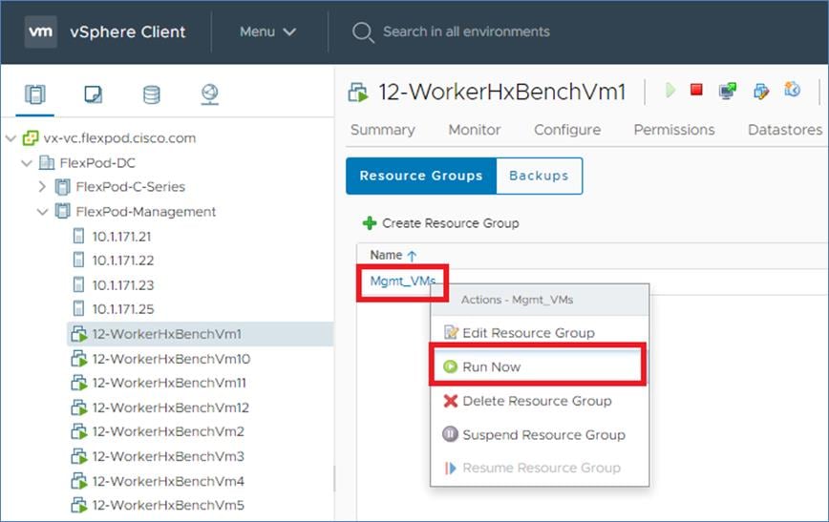The image size is (829, 522).
Task: Select the Resource Groups tab button
Action: point(421,176)
